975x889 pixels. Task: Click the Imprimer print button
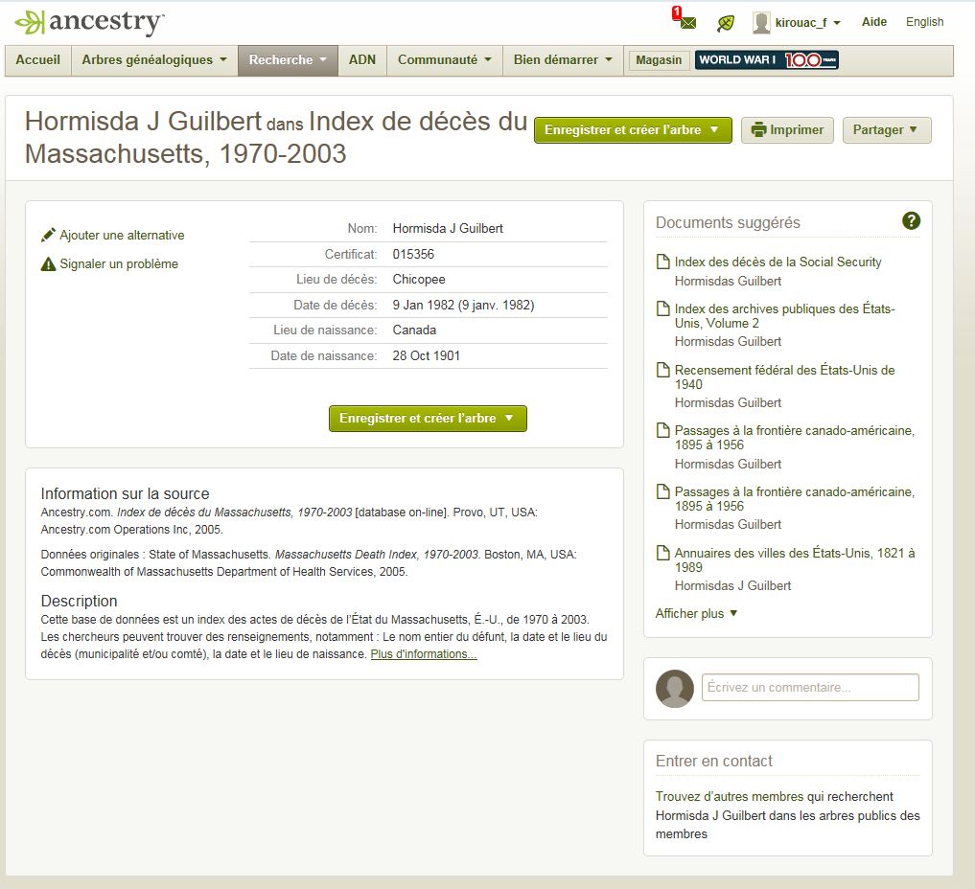[787, 130]
